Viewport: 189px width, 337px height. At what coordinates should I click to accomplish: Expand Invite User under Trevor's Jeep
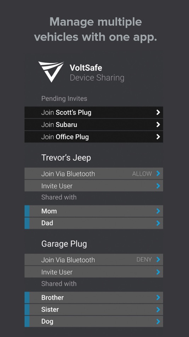pos(94,186)
